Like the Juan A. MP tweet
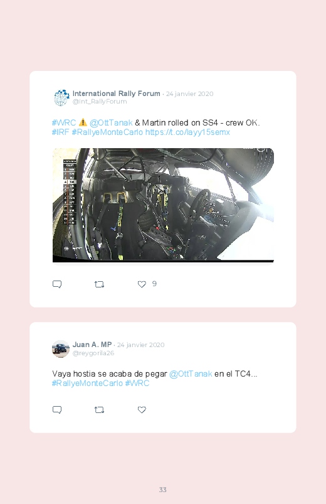Screen dimensions: 326x504 tap(142, 410)
